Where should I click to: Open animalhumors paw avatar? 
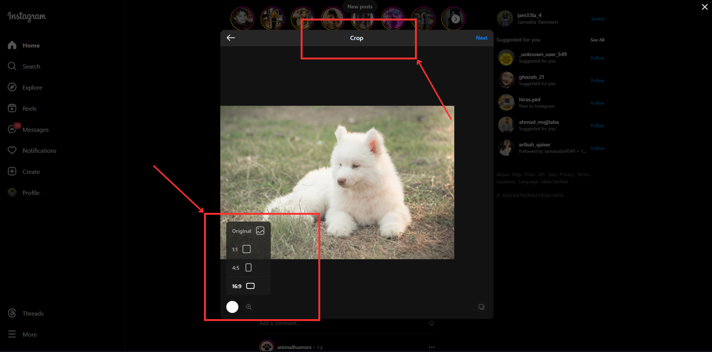267,347
